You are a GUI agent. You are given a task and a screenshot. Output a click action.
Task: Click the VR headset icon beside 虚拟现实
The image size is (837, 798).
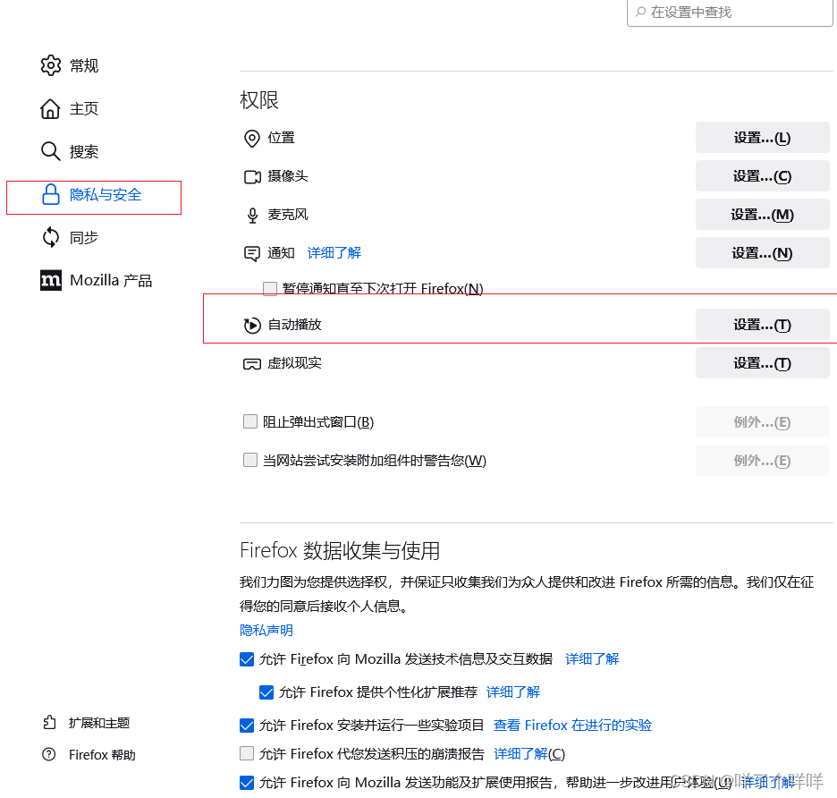252,364
